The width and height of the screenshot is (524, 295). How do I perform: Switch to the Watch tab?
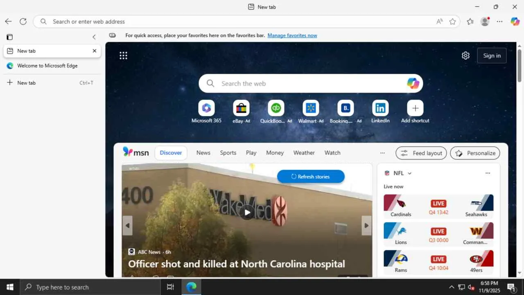click(x=332, y=153)
